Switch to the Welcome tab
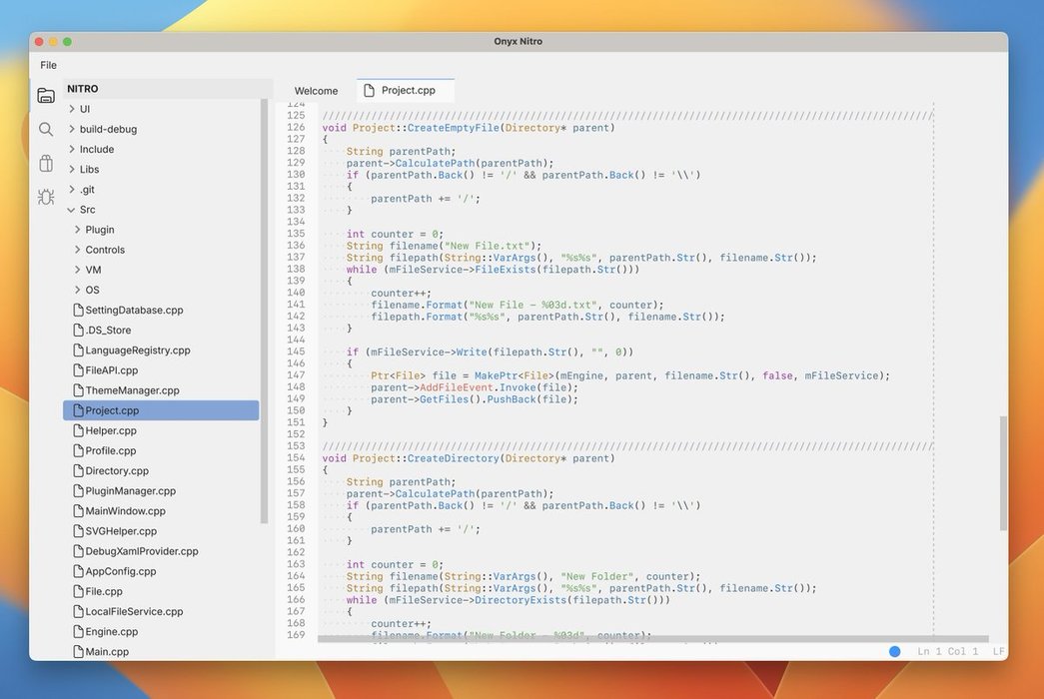Viewport: 1044px width, 699px height. (x=317, y=91)
